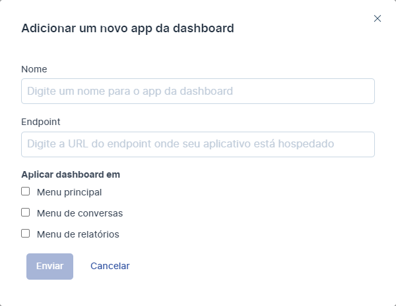This screenshot has width=396, height=306.
Task: Tick the Menu de conversas checkbox
Action: 26,213
